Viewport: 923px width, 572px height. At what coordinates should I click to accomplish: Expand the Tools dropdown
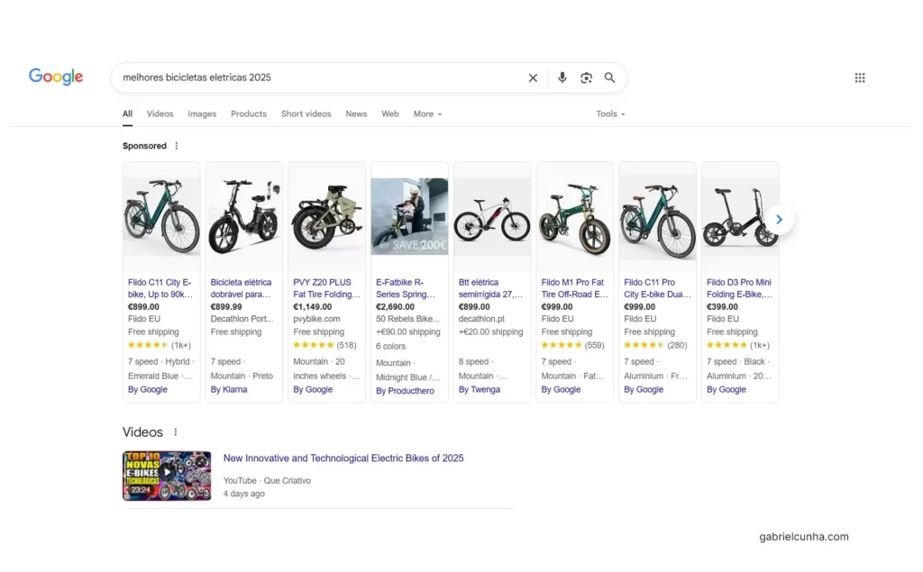610,113
